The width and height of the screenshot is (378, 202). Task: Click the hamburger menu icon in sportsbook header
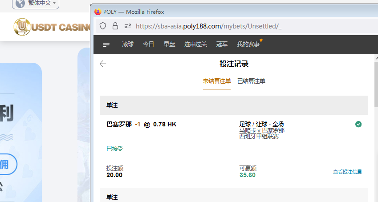pos(106,44)
